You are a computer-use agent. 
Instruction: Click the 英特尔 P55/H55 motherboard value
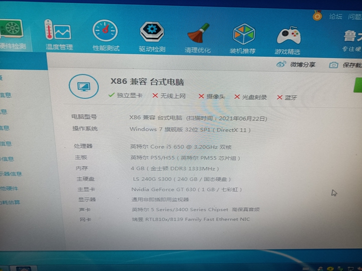(185, 158)
